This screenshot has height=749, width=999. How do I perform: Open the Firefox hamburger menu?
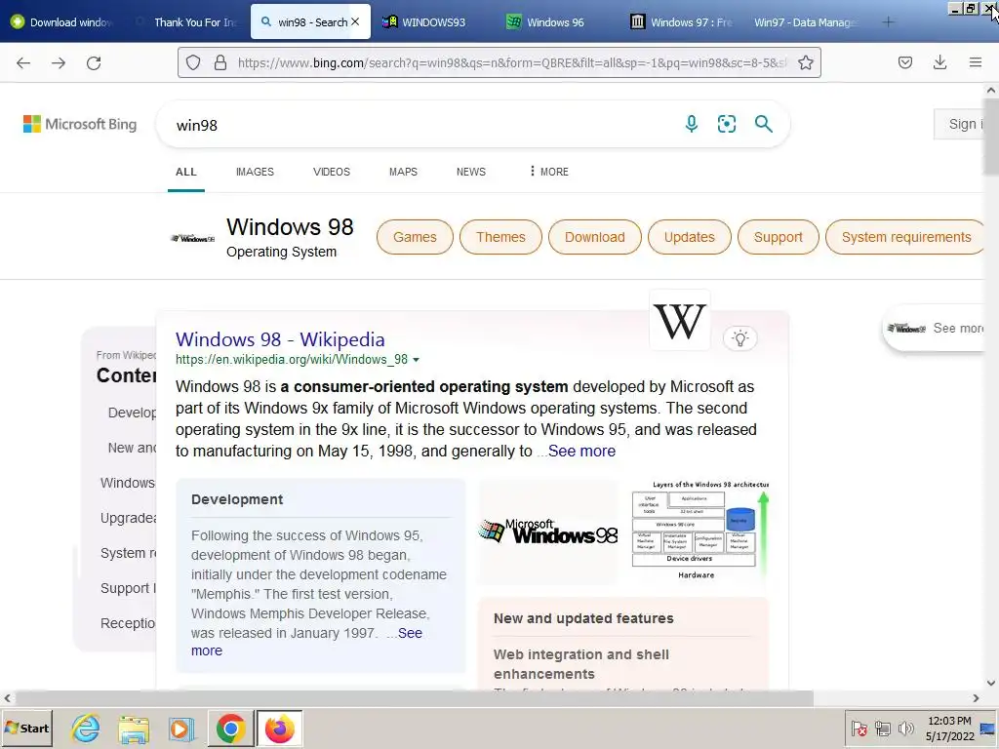click(976, 62)
